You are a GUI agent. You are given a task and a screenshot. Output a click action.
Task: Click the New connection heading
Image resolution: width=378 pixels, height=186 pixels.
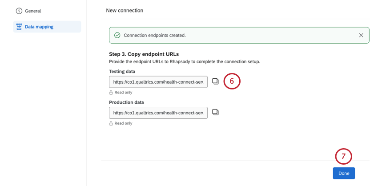click(x=125, y=10)
